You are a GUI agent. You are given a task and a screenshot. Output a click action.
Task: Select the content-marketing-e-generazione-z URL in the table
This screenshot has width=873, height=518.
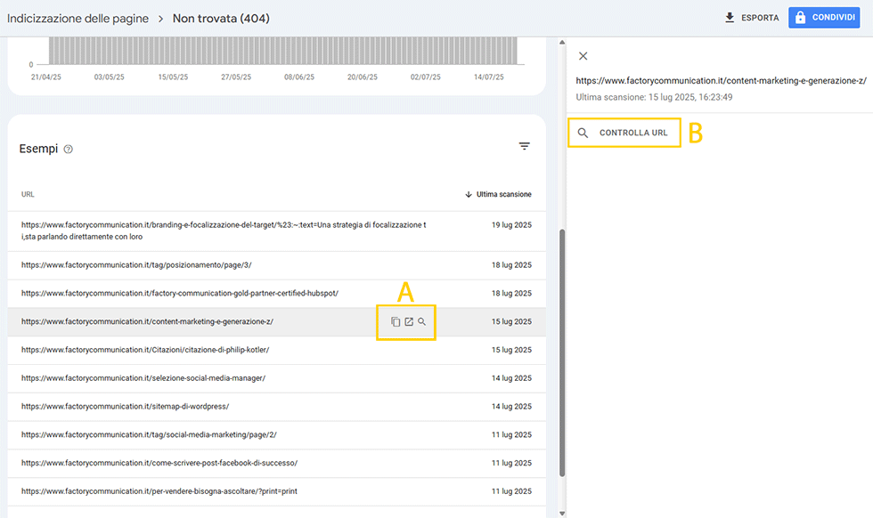pos(147,321)
